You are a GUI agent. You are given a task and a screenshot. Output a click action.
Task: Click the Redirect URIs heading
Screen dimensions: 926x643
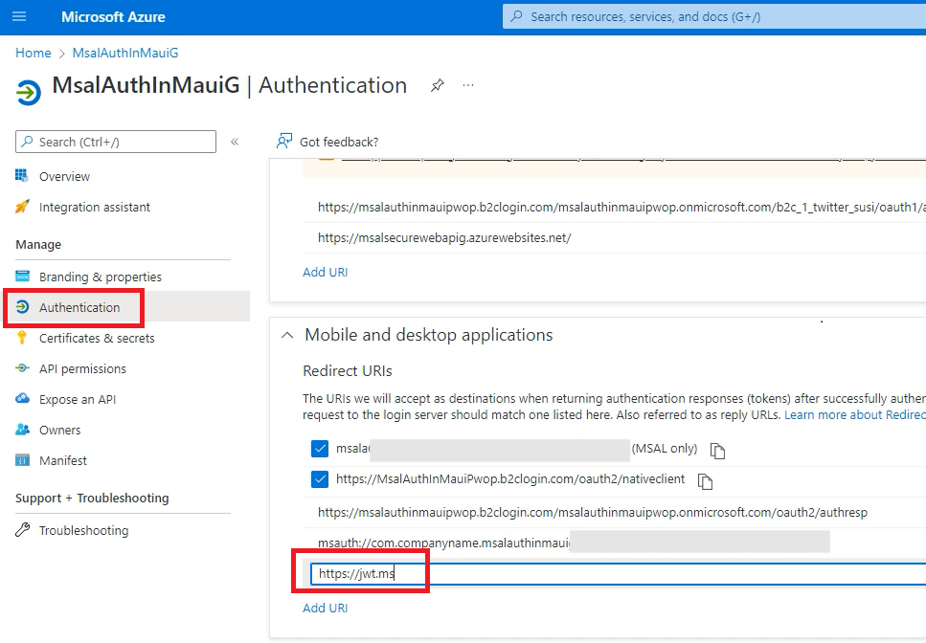click(348, 371)
